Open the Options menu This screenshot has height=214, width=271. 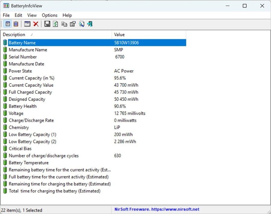(x=50, y=15)
